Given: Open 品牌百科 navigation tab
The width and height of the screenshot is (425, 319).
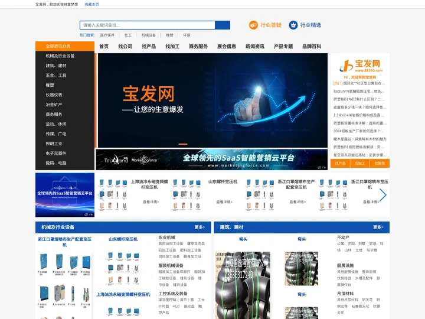Looking at the screenshot, I should click(x=312, y=47).
